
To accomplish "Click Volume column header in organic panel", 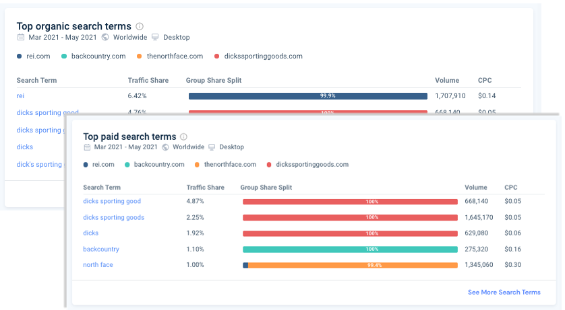I will (447, 80).
